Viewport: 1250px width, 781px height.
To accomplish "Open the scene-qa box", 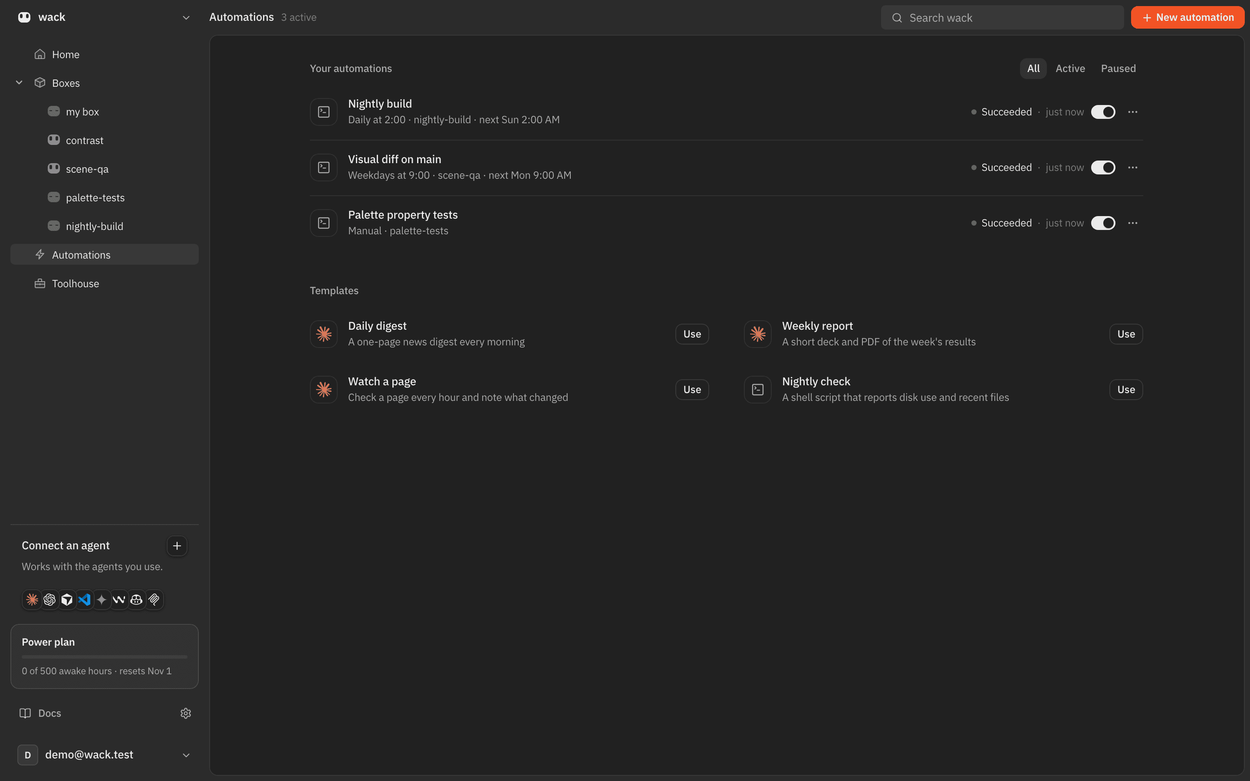I will coord(104,169).
